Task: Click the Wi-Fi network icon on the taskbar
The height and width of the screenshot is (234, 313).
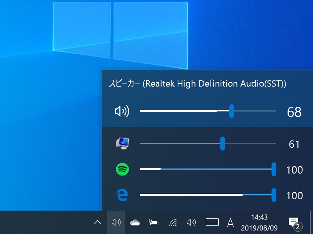Action: tap(172, 222)
